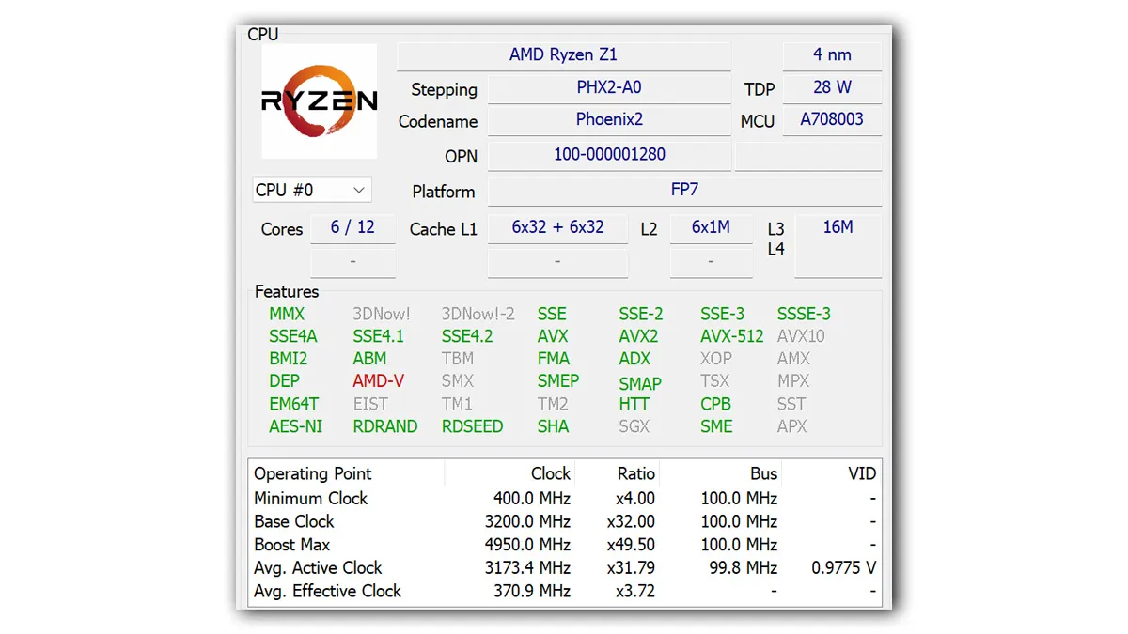Click the BMI2 feature label

[x=288, y=359]
